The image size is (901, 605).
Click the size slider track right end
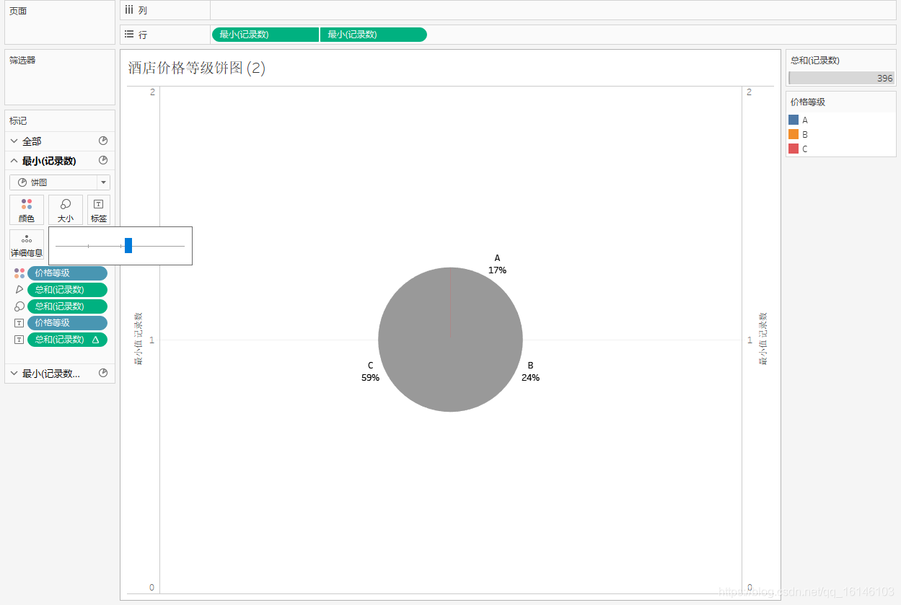[183, 246]
